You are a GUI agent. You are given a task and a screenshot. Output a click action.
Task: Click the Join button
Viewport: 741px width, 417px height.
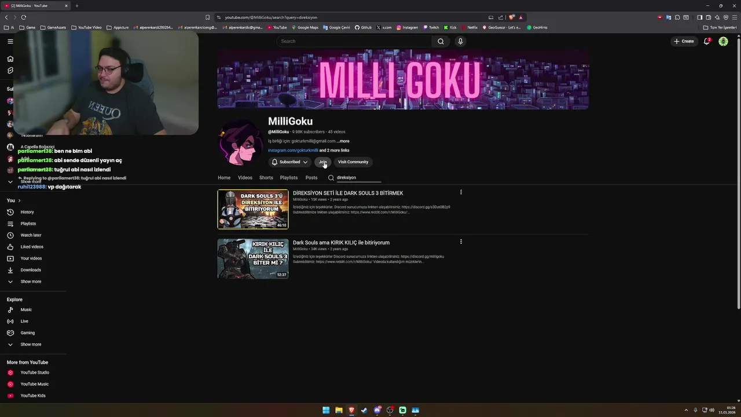(322, 162)
